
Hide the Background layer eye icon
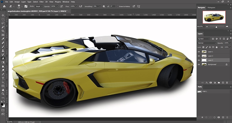coord(199,64)
